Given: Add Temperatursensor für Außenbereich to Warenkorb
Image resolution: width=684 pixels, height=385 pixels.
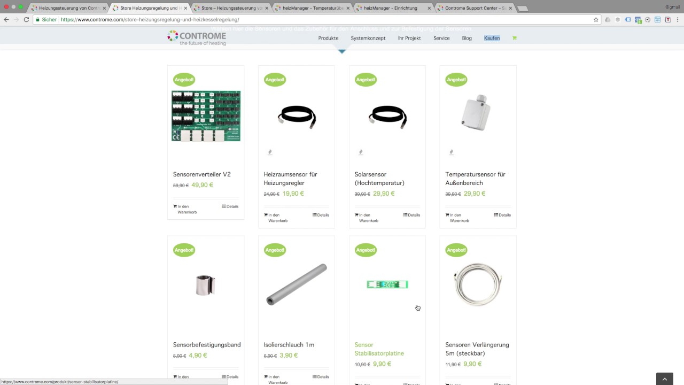Looking at the screenshot, I should [x=457, y=218].
